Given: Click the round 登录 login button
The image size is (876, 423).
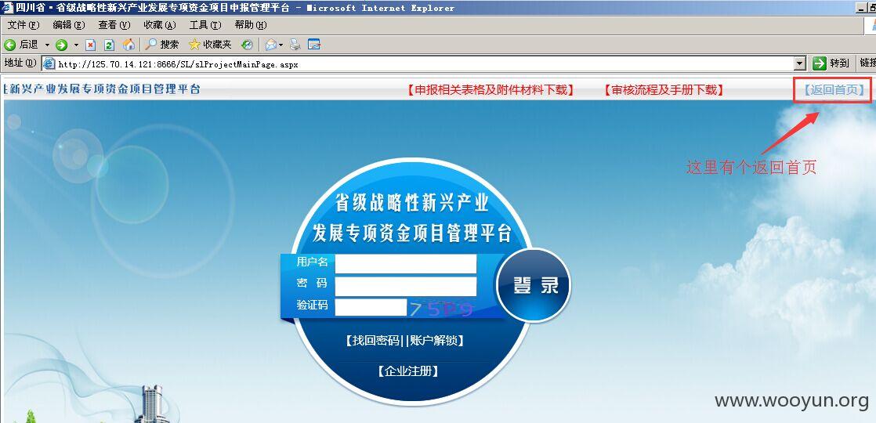Looking at the screenshot, I should coord(534,286).
